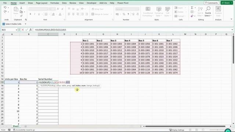Collapse the ribbon with chevron
The height and width of the screenshot is (132, 235).
[231, 19]
